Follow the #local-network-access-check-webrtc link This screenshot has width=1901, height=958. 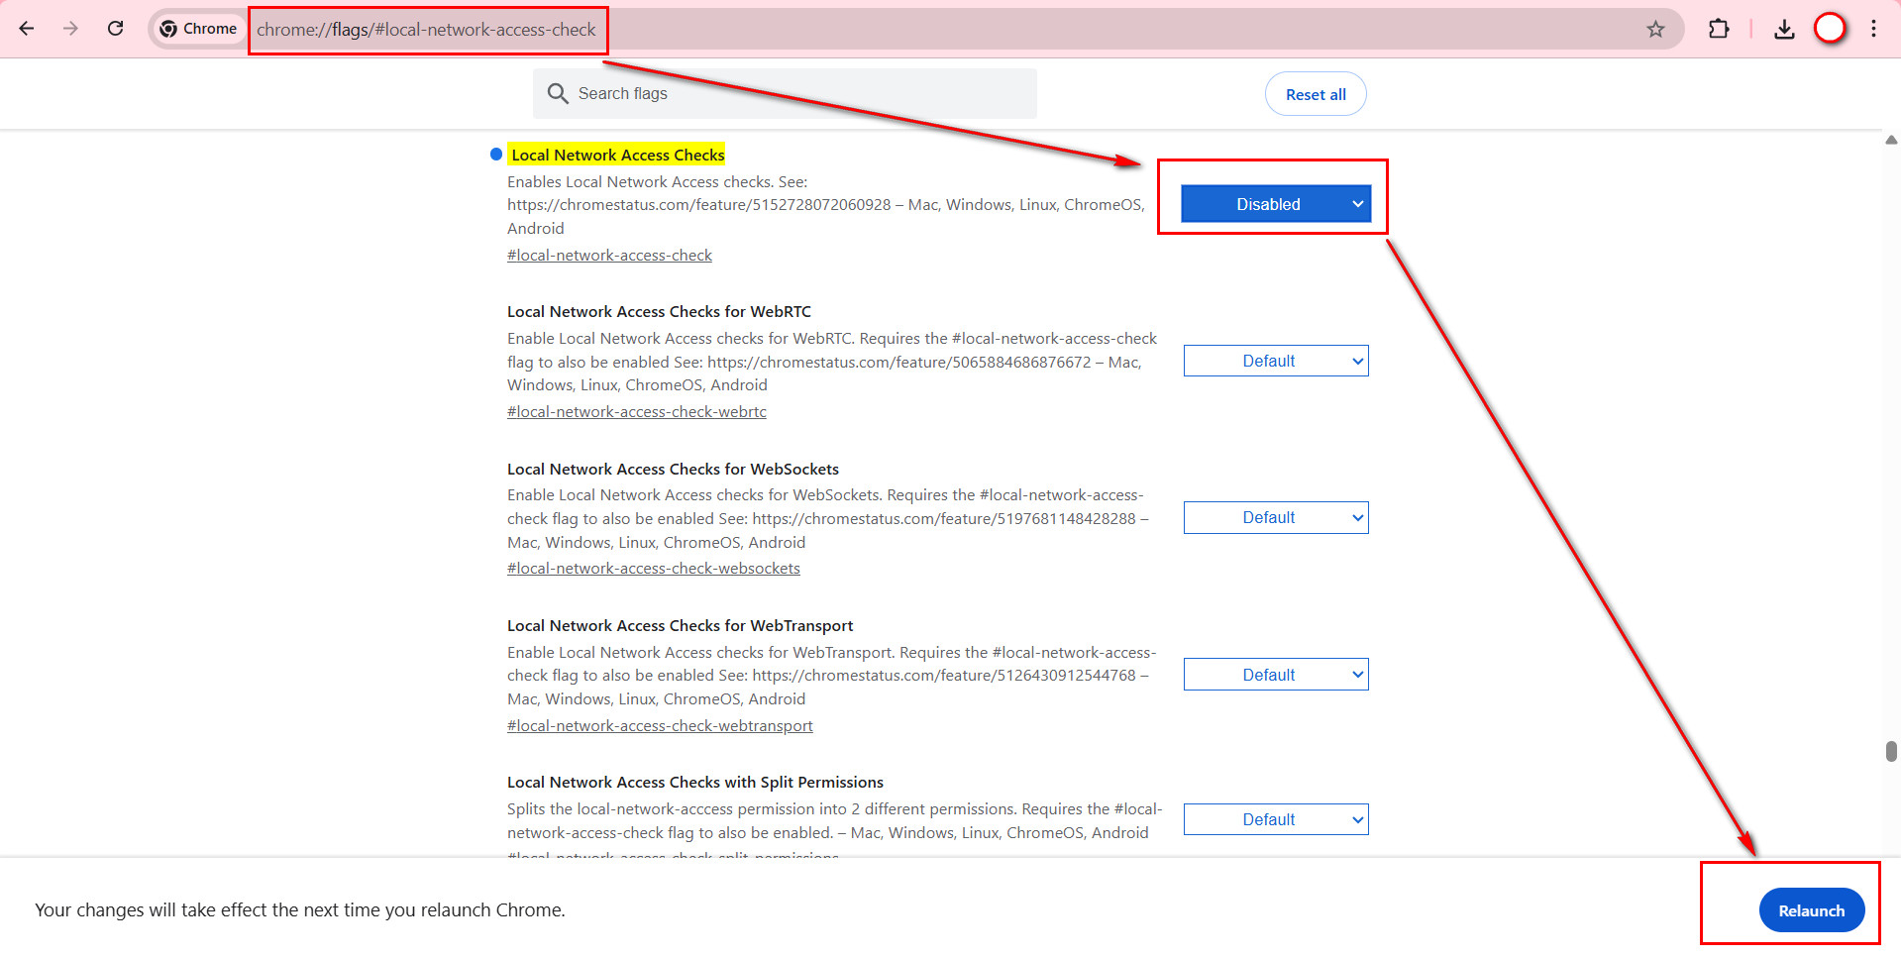[x=637, y=412]
